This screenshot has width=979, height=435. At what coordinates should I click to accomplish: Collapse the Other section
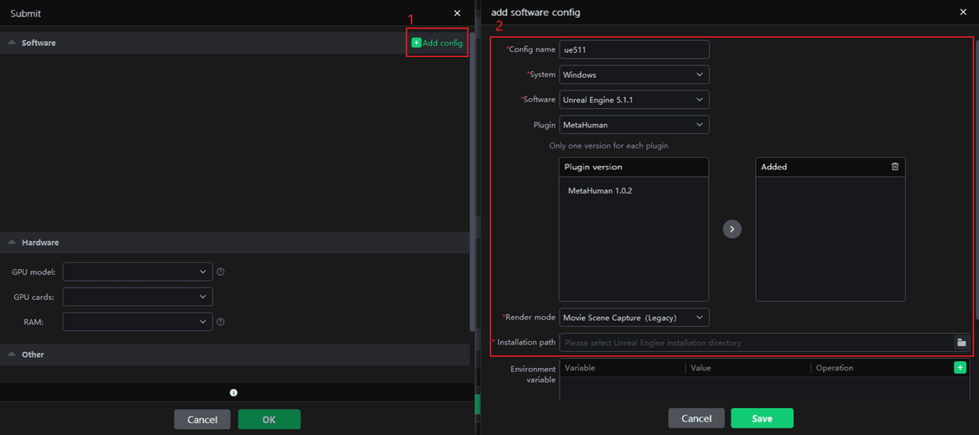pyautogui.click(x=12, y=355)
